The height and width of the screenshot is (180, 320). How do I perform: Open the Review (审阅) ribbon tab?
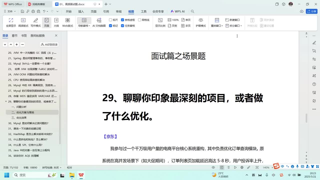pyautogui.click(x=118, y=11)
